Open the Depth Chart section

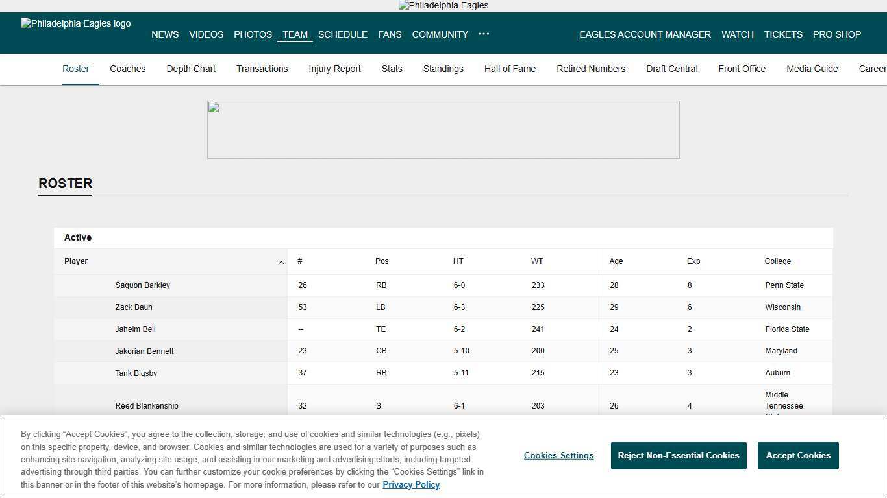(191, 69)
